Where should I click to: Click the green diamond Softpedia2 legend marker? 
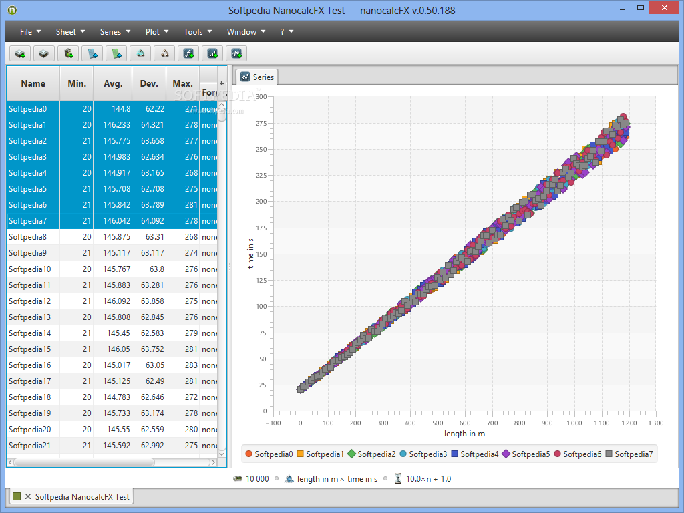351,454
